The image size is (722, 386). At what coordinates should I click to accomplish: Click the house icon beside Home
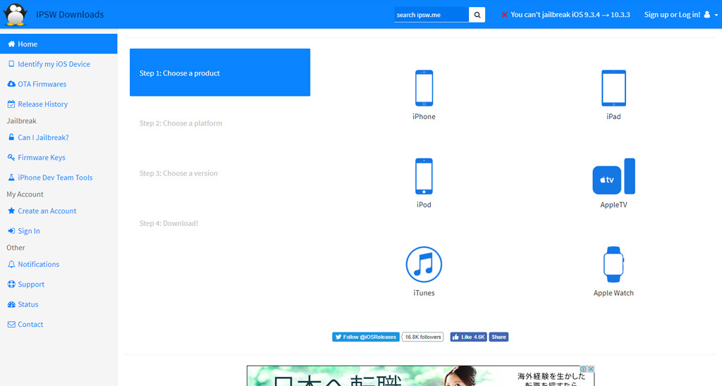(11, 44)
